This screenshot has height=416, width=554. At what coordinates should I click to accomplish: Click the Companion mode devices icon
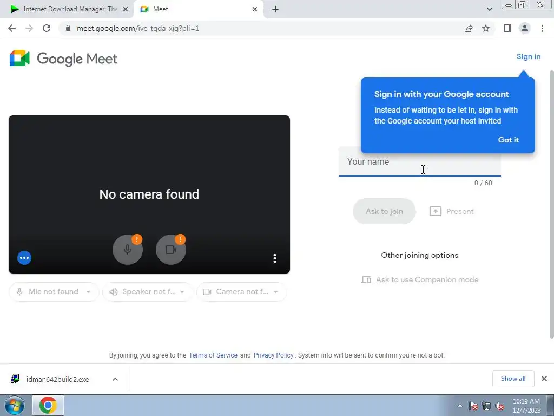click(x=366, y=279)
